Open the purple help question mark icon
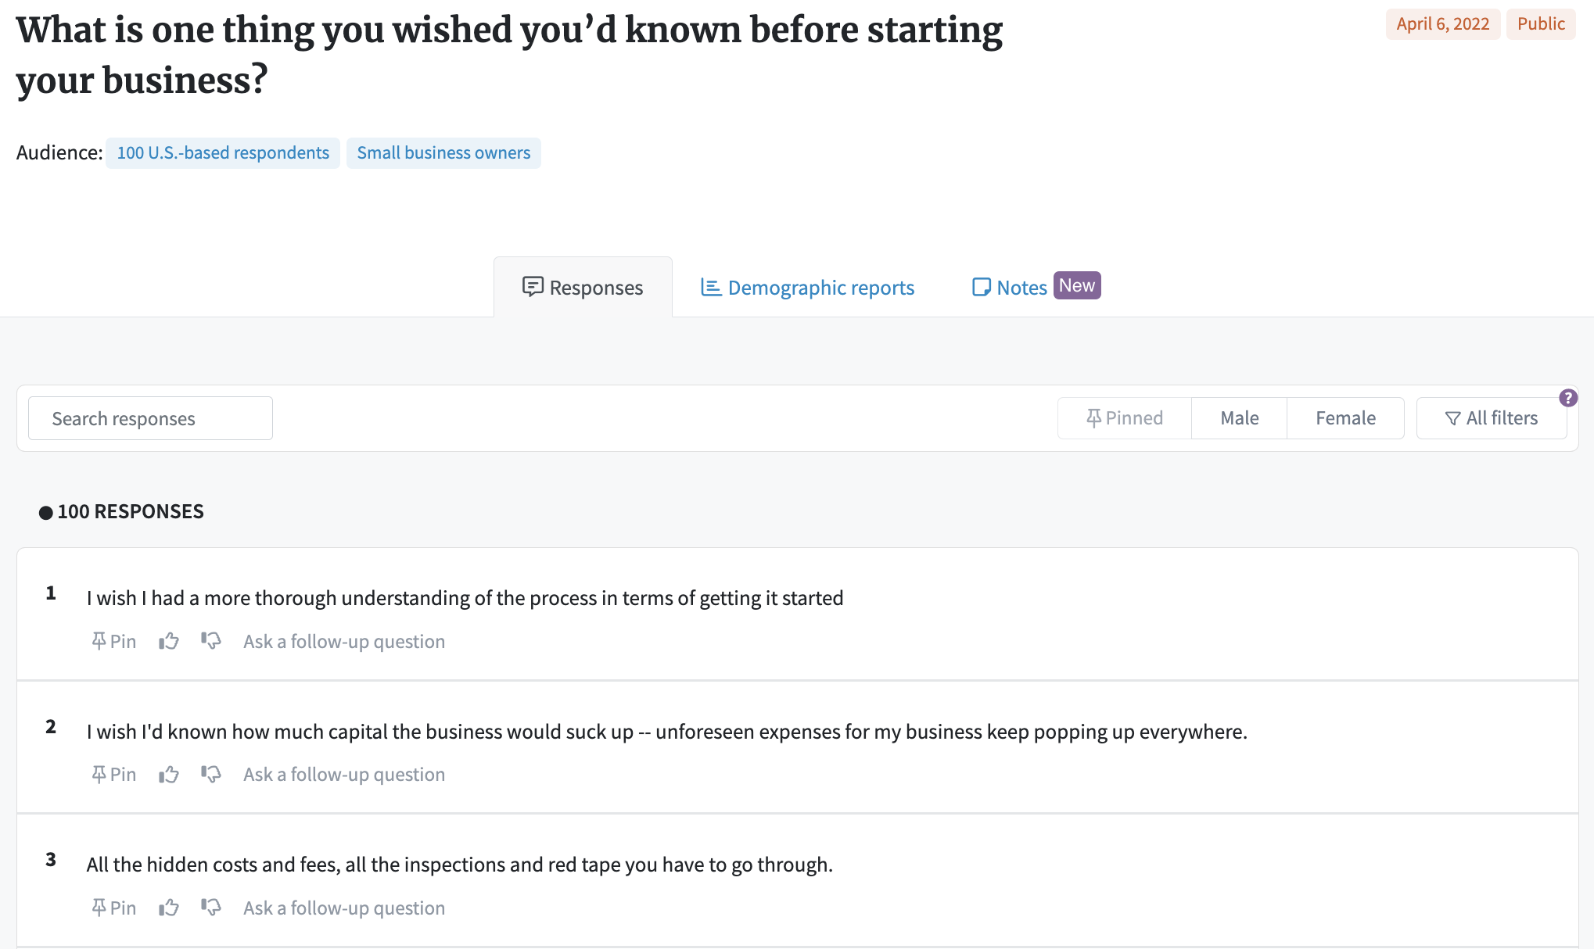 tap(1568, 398)
